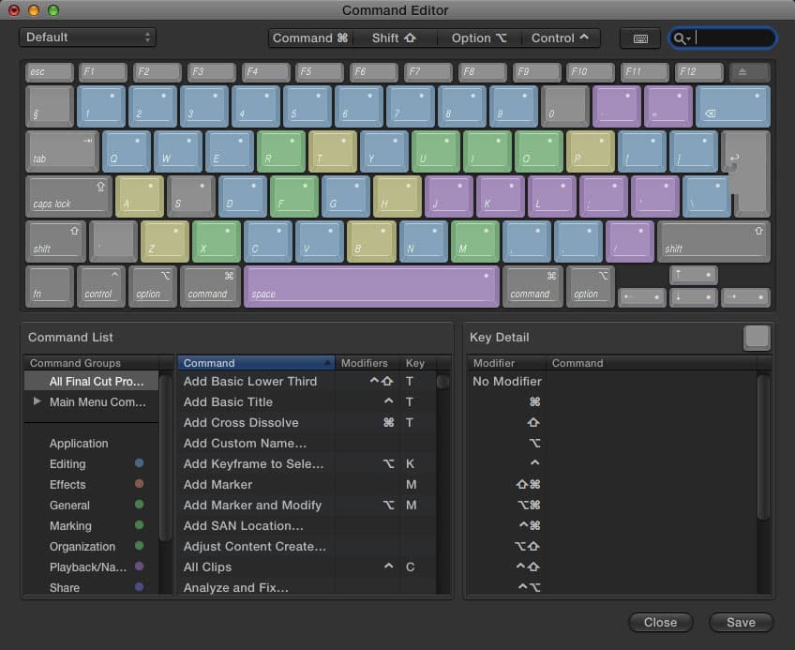This screenshot has height=650, width=795.
Task: Select the F12 key
Action: point(698,72)
